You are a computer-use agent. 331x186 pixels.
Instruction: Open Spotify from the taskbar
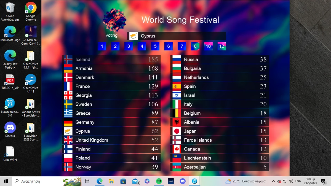pyautogui.click(x=159, y=181)
